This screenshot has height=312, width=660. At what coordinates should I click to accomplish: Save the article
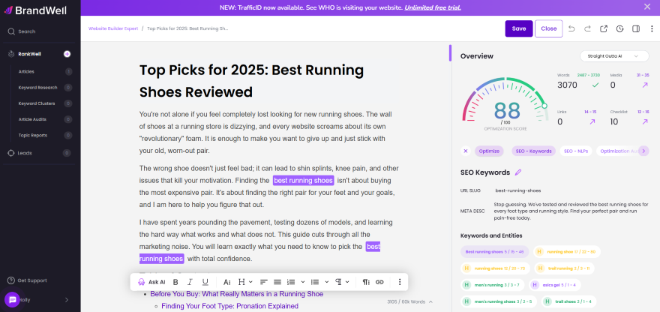(519, 28)
